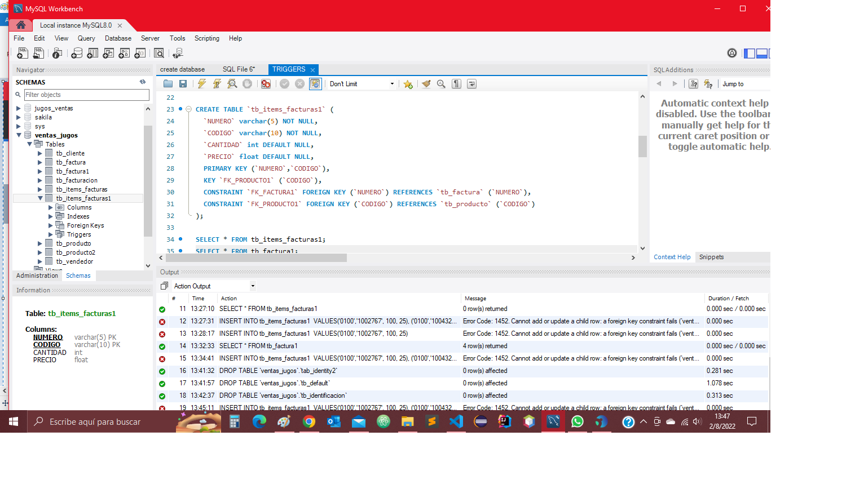This screenshot has width=855, height=480.
Task: Collapse tb_items_facturas1 table node
Action: tap(39, 198)
